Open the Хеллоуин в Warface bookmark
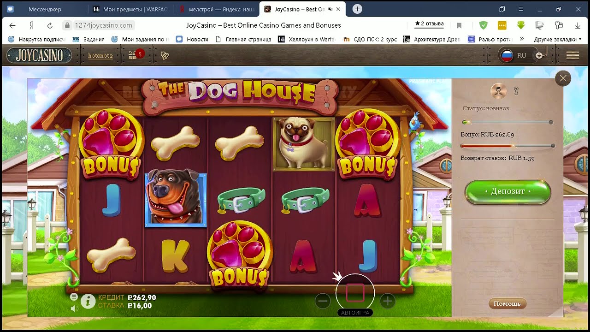This screenshot has width=590, height=332. 307,39
